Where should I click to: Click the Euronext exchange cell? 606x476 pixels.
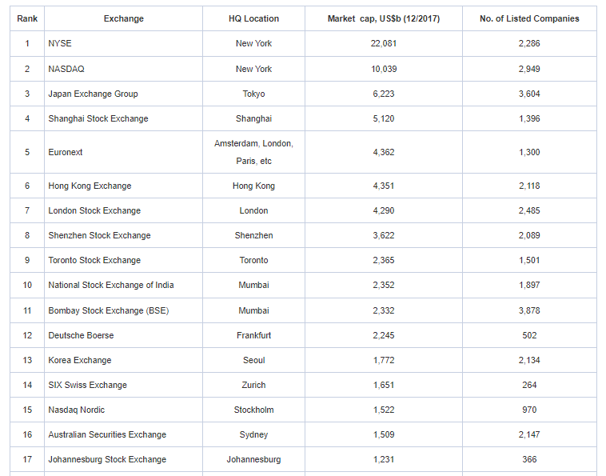(66, 152)
